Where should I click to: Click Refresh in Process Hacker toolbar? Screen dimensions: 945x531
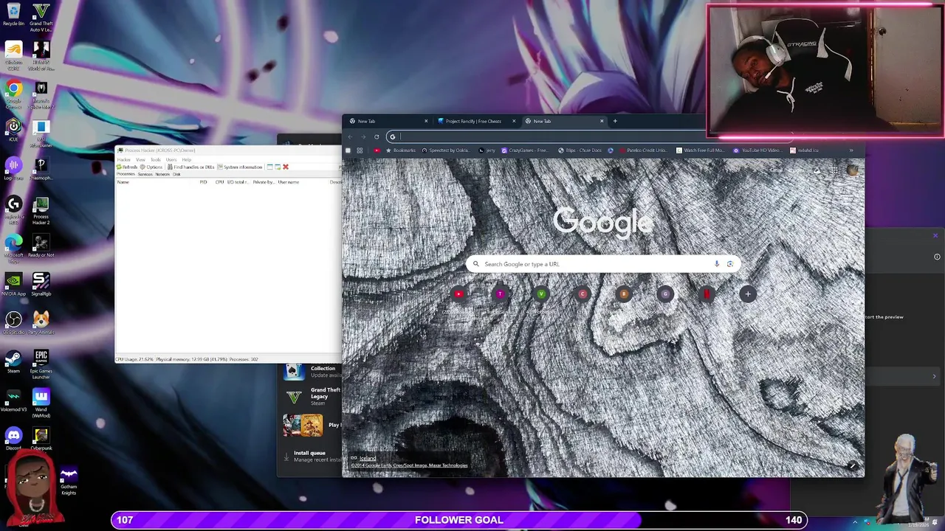(x=127, y=167)
